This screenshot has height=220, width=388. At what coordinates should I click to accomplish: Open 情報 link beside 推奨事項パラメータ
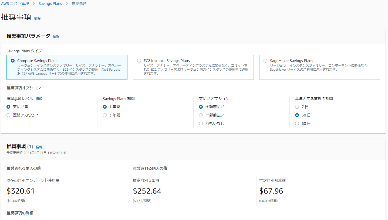[56, 36]
